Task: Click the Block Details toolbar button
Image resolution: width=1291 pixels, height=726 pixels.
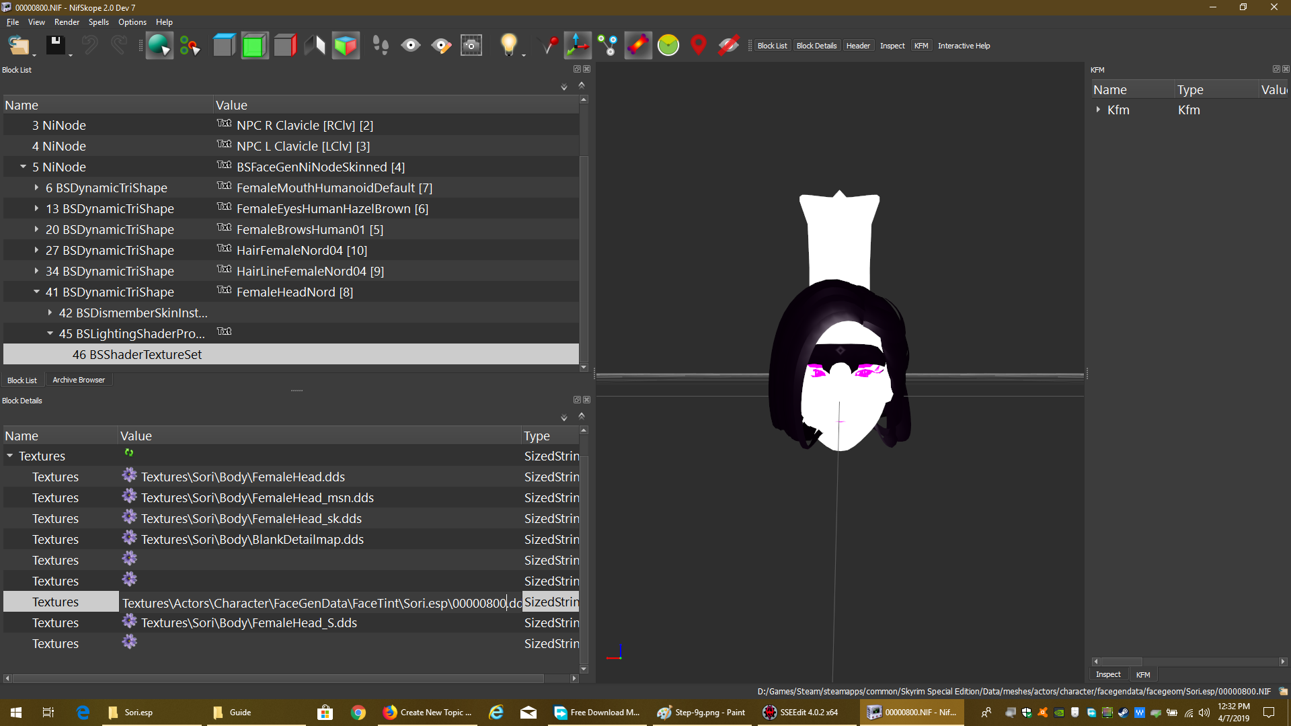Action: pos(816,46)
